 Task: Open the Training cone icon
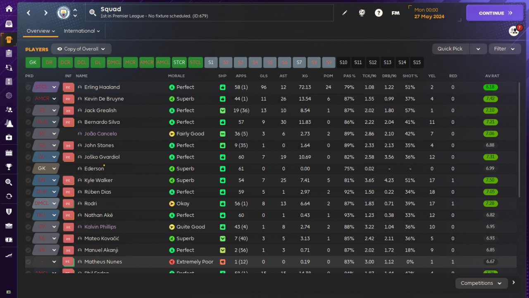click(9, 123)
